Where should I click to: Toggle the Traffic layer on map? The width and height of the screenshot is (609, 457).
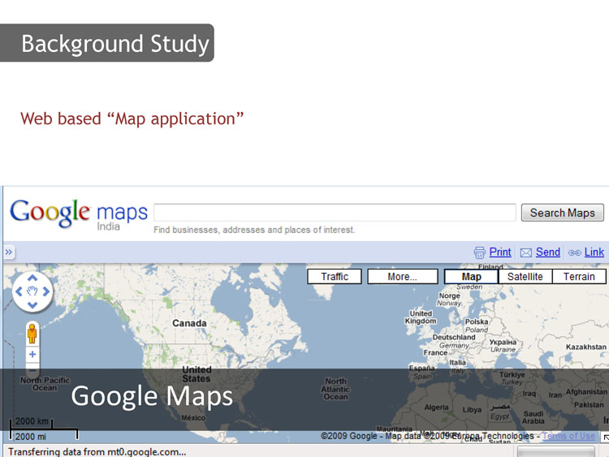click(335, 277)
